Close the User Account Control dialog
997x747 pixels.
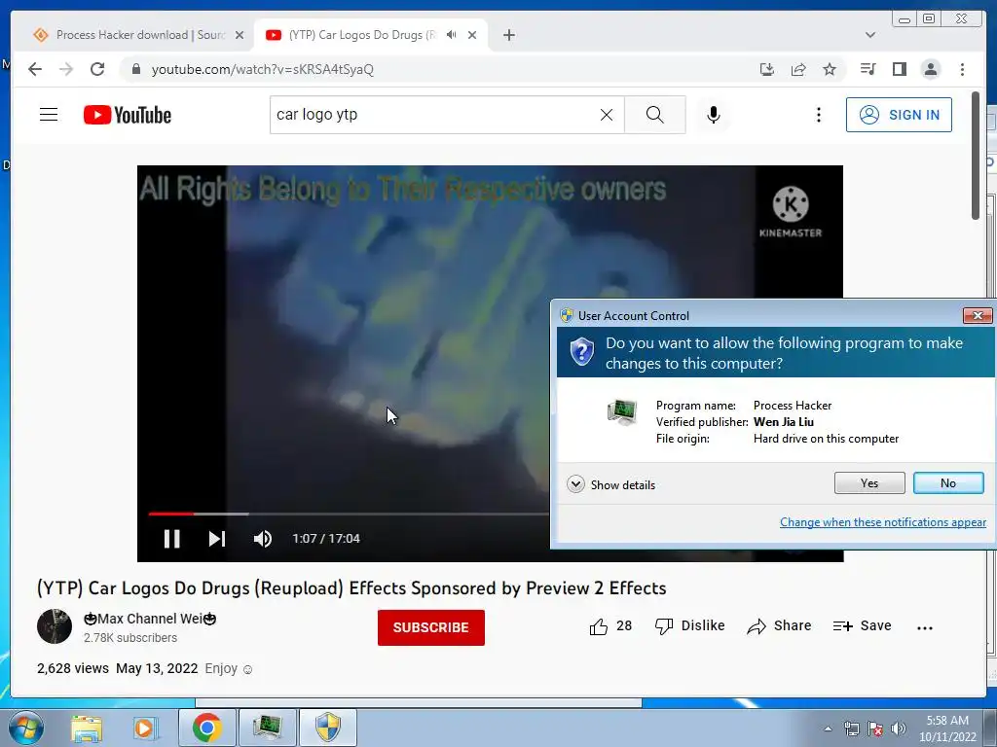978,315
